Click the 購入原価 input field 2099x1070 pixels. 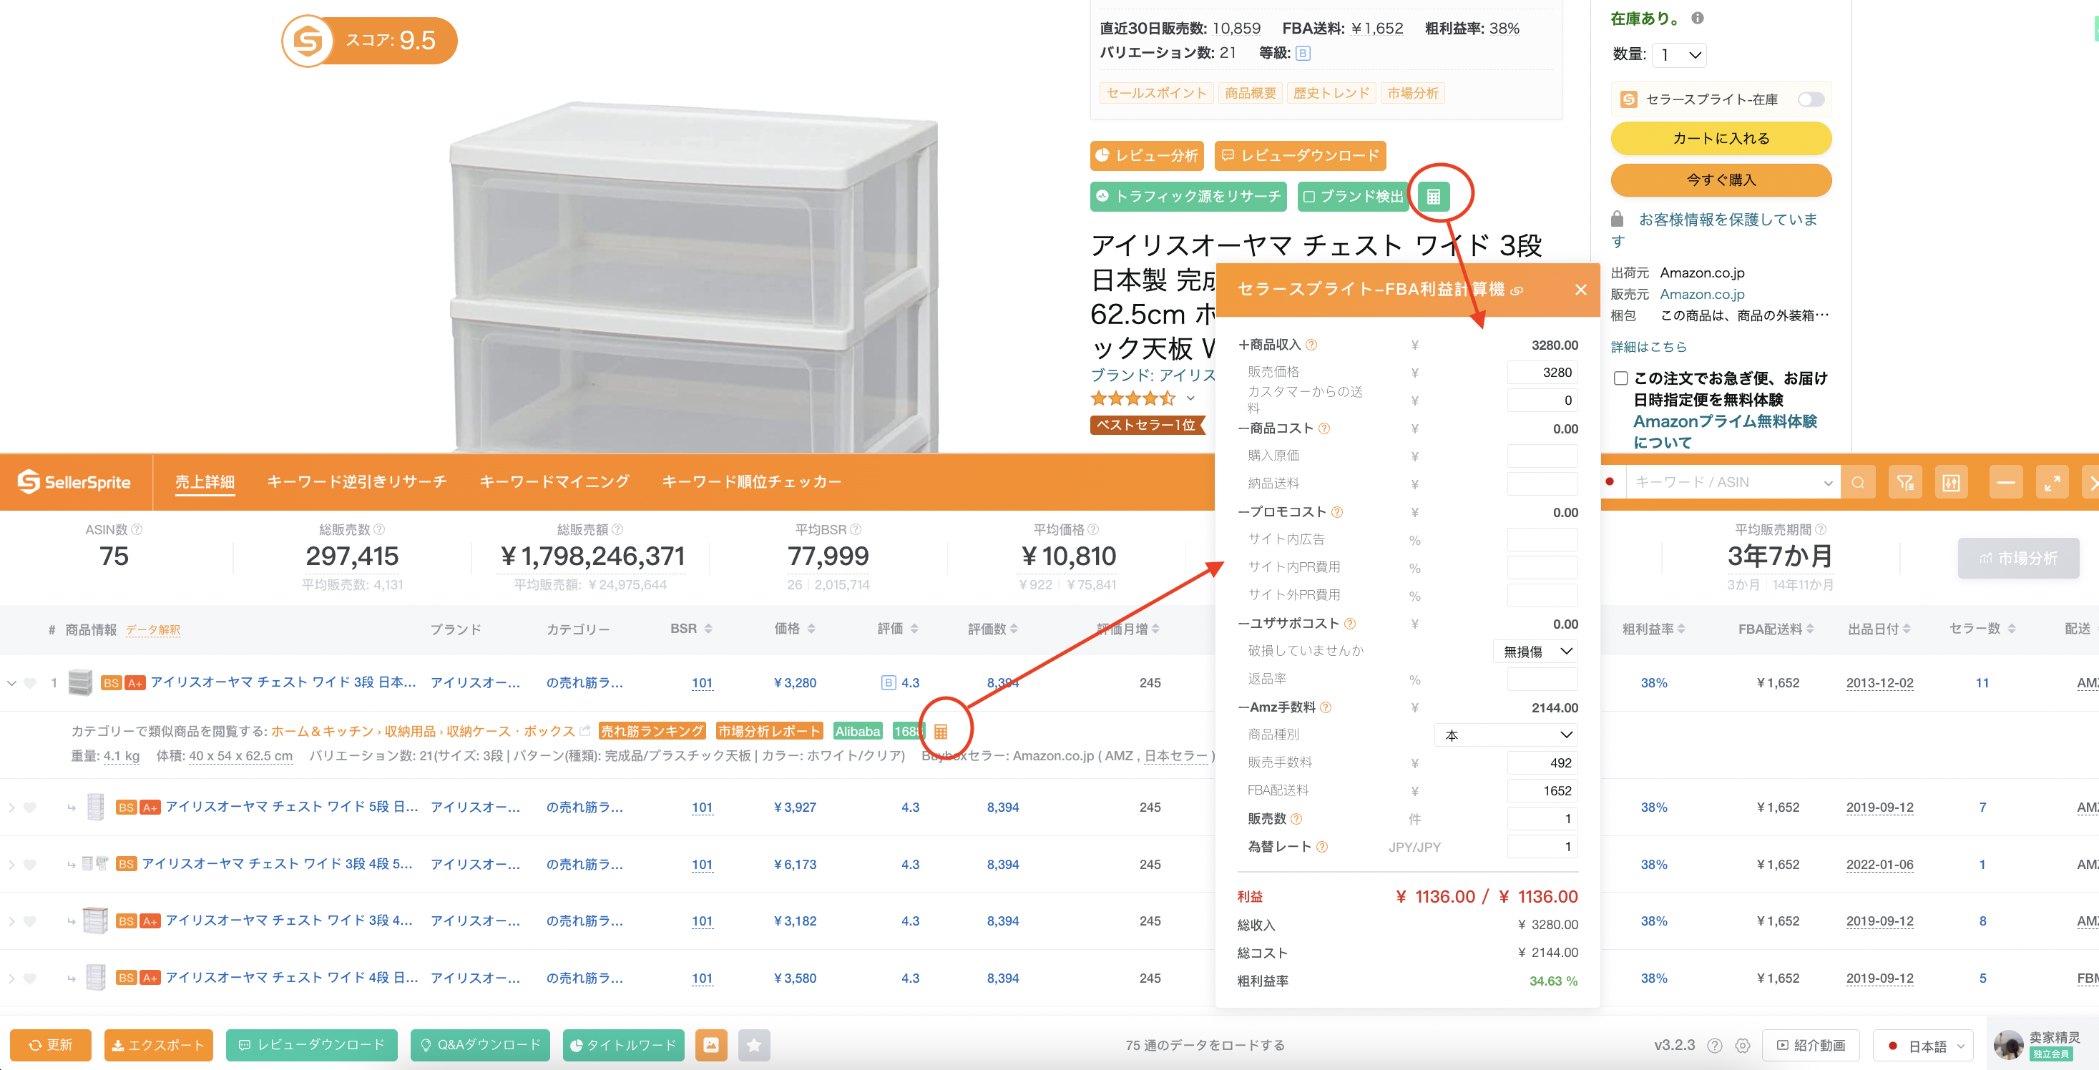click(1542, 456)
